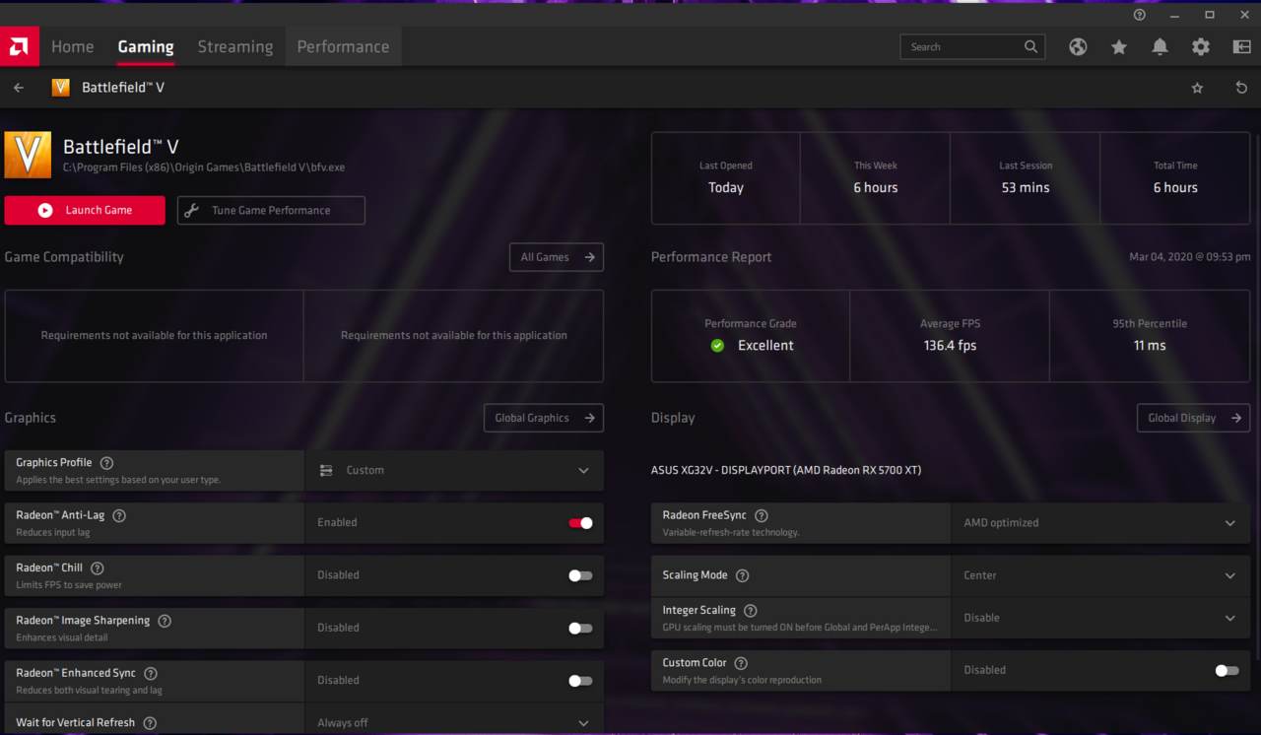Screen dimensions: 1261x735
Task: Open help for Wait for Vertical Refresh
Action: click(150, 723)
